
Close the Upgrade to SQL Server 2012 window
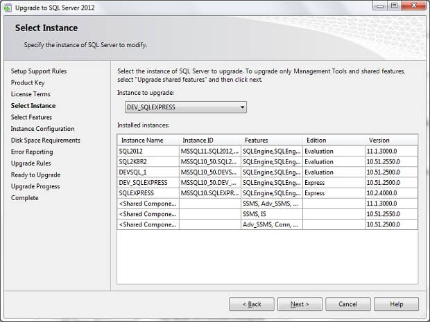(414, 6)
